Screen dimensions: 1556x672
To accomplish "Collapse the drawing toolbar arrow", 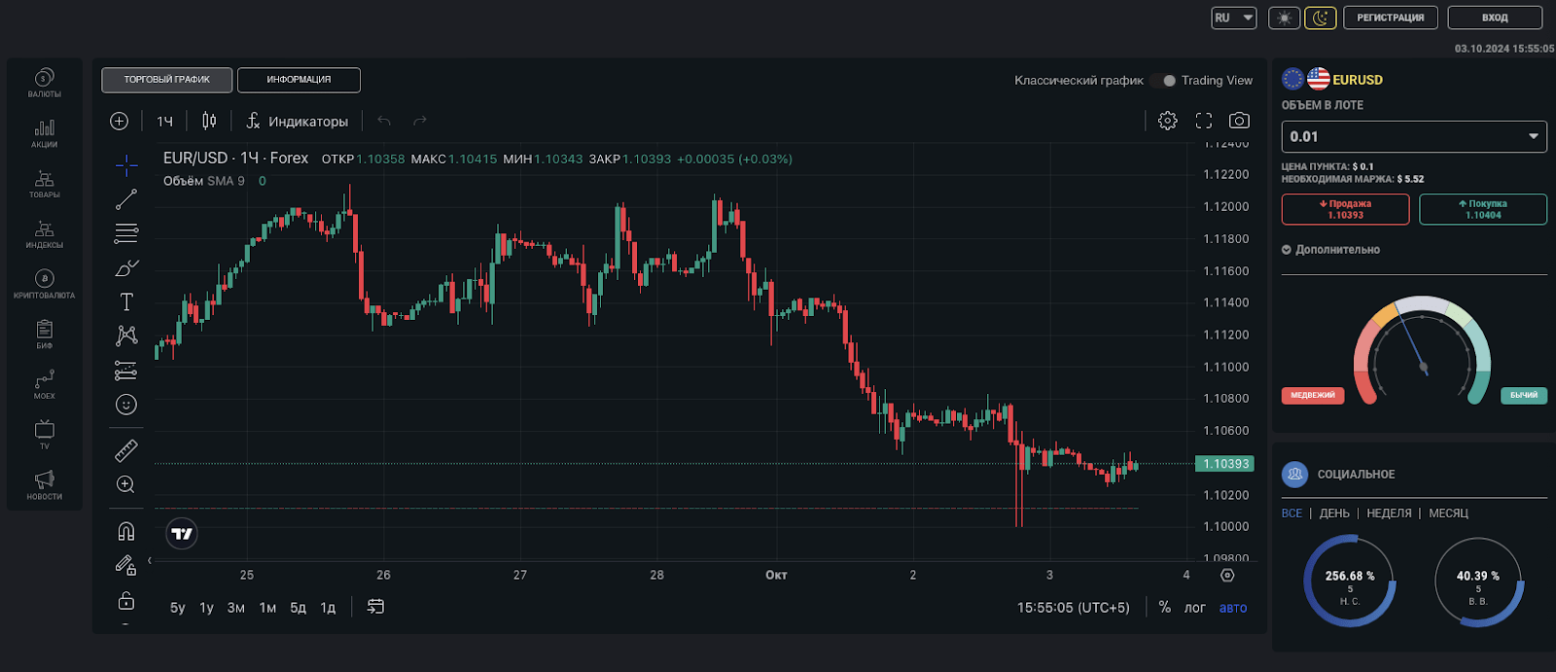I will click(x=149, y=560).
